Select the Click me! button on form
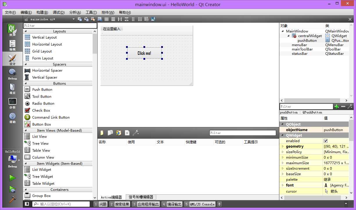 point(144,53)
